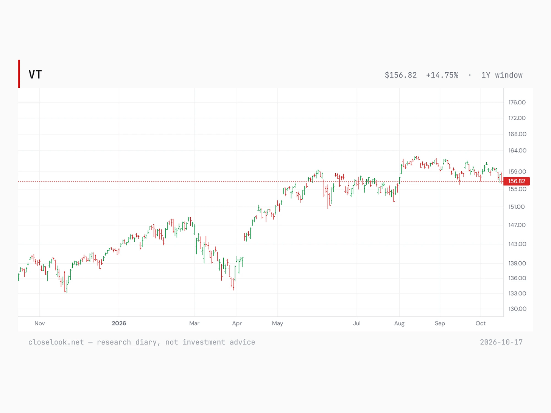This screenshot has height=413, width=551.
Task: Click the 147.00 price axis label
Action: click(517, 225)
